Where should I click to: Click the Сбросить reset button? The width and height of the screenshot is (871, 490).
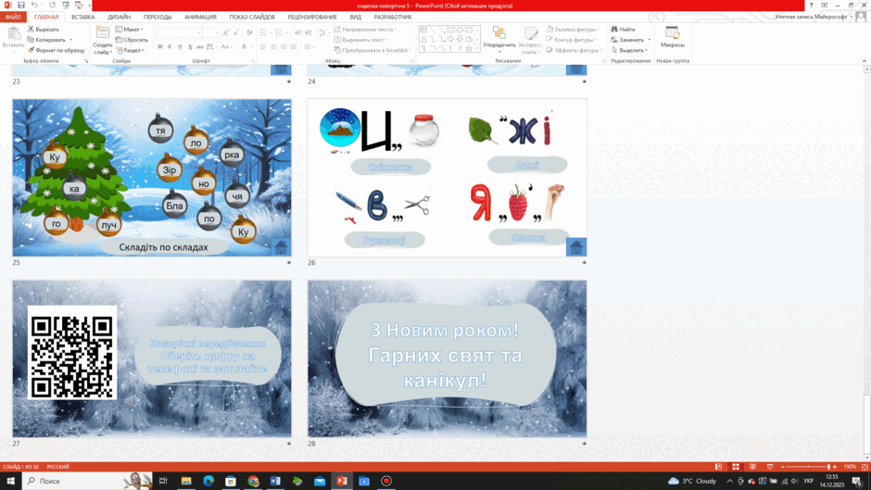click(x=132, y=40)
